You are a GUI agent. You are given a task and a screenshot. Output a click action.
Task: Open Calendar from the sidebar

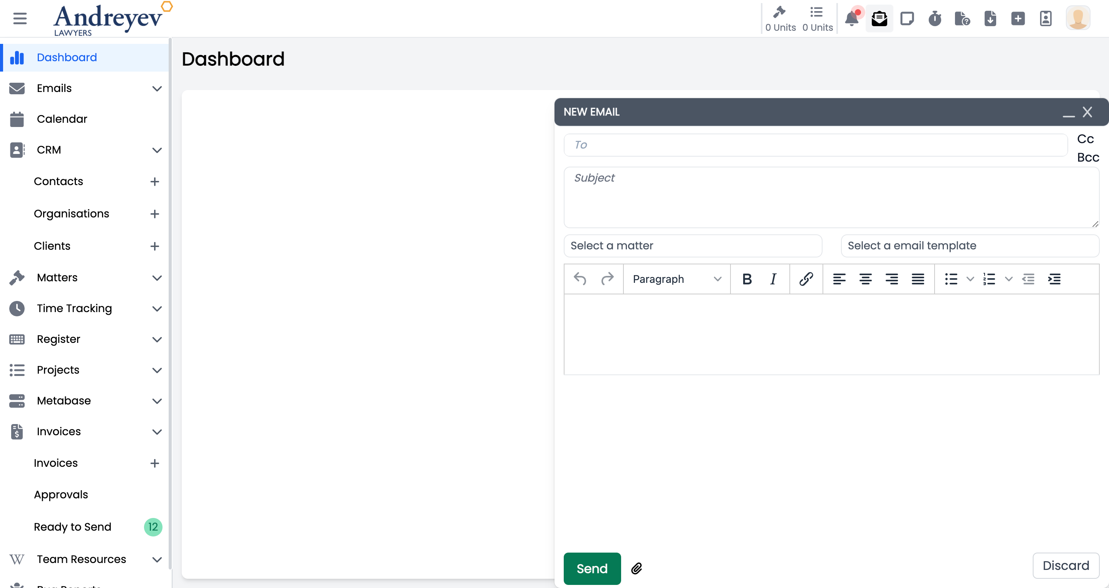(x=62, y=119)
